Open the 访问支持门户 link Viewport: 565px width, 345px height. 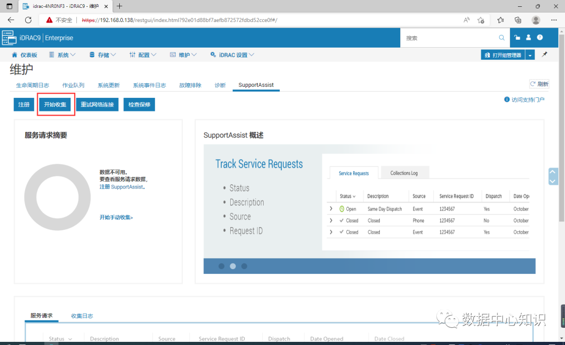tap(528, 99)
